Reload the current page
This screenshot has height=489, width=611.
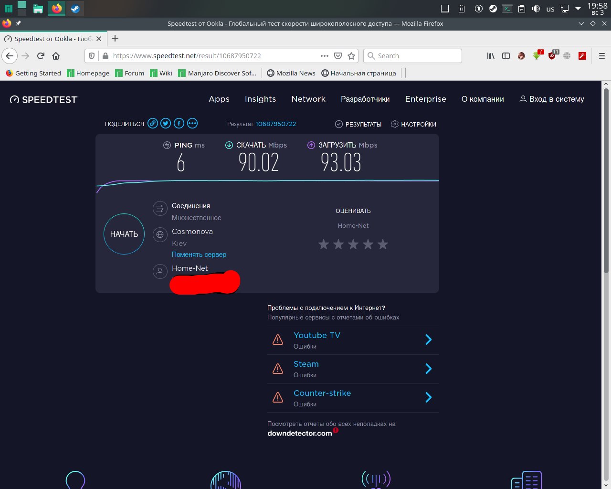[x=41, y=56]
